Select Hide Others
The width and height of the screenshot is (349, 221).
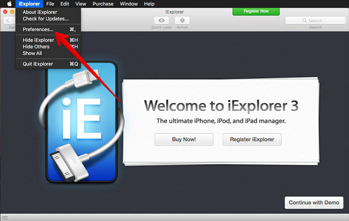48,47
